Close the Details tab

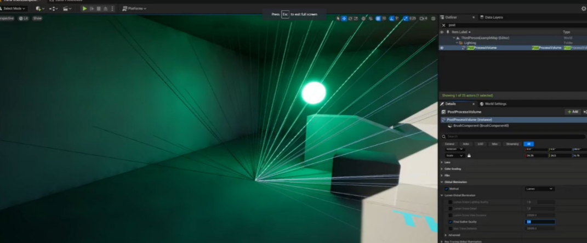point(473,104)
